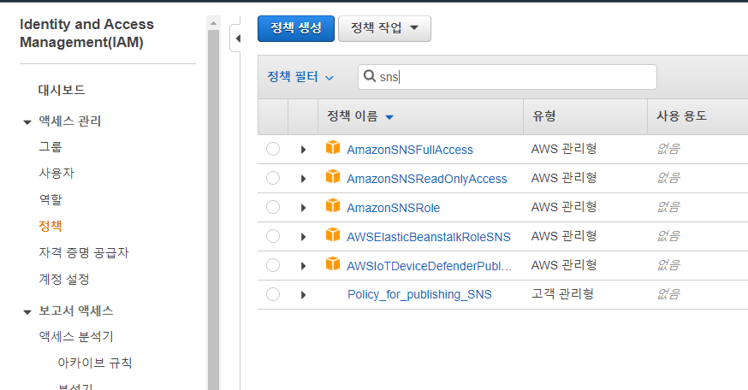The image size is (748, 390).
Task: Open the AWSIoTDeviceDefenderPubl... policy link
Action: coord(429,266)
